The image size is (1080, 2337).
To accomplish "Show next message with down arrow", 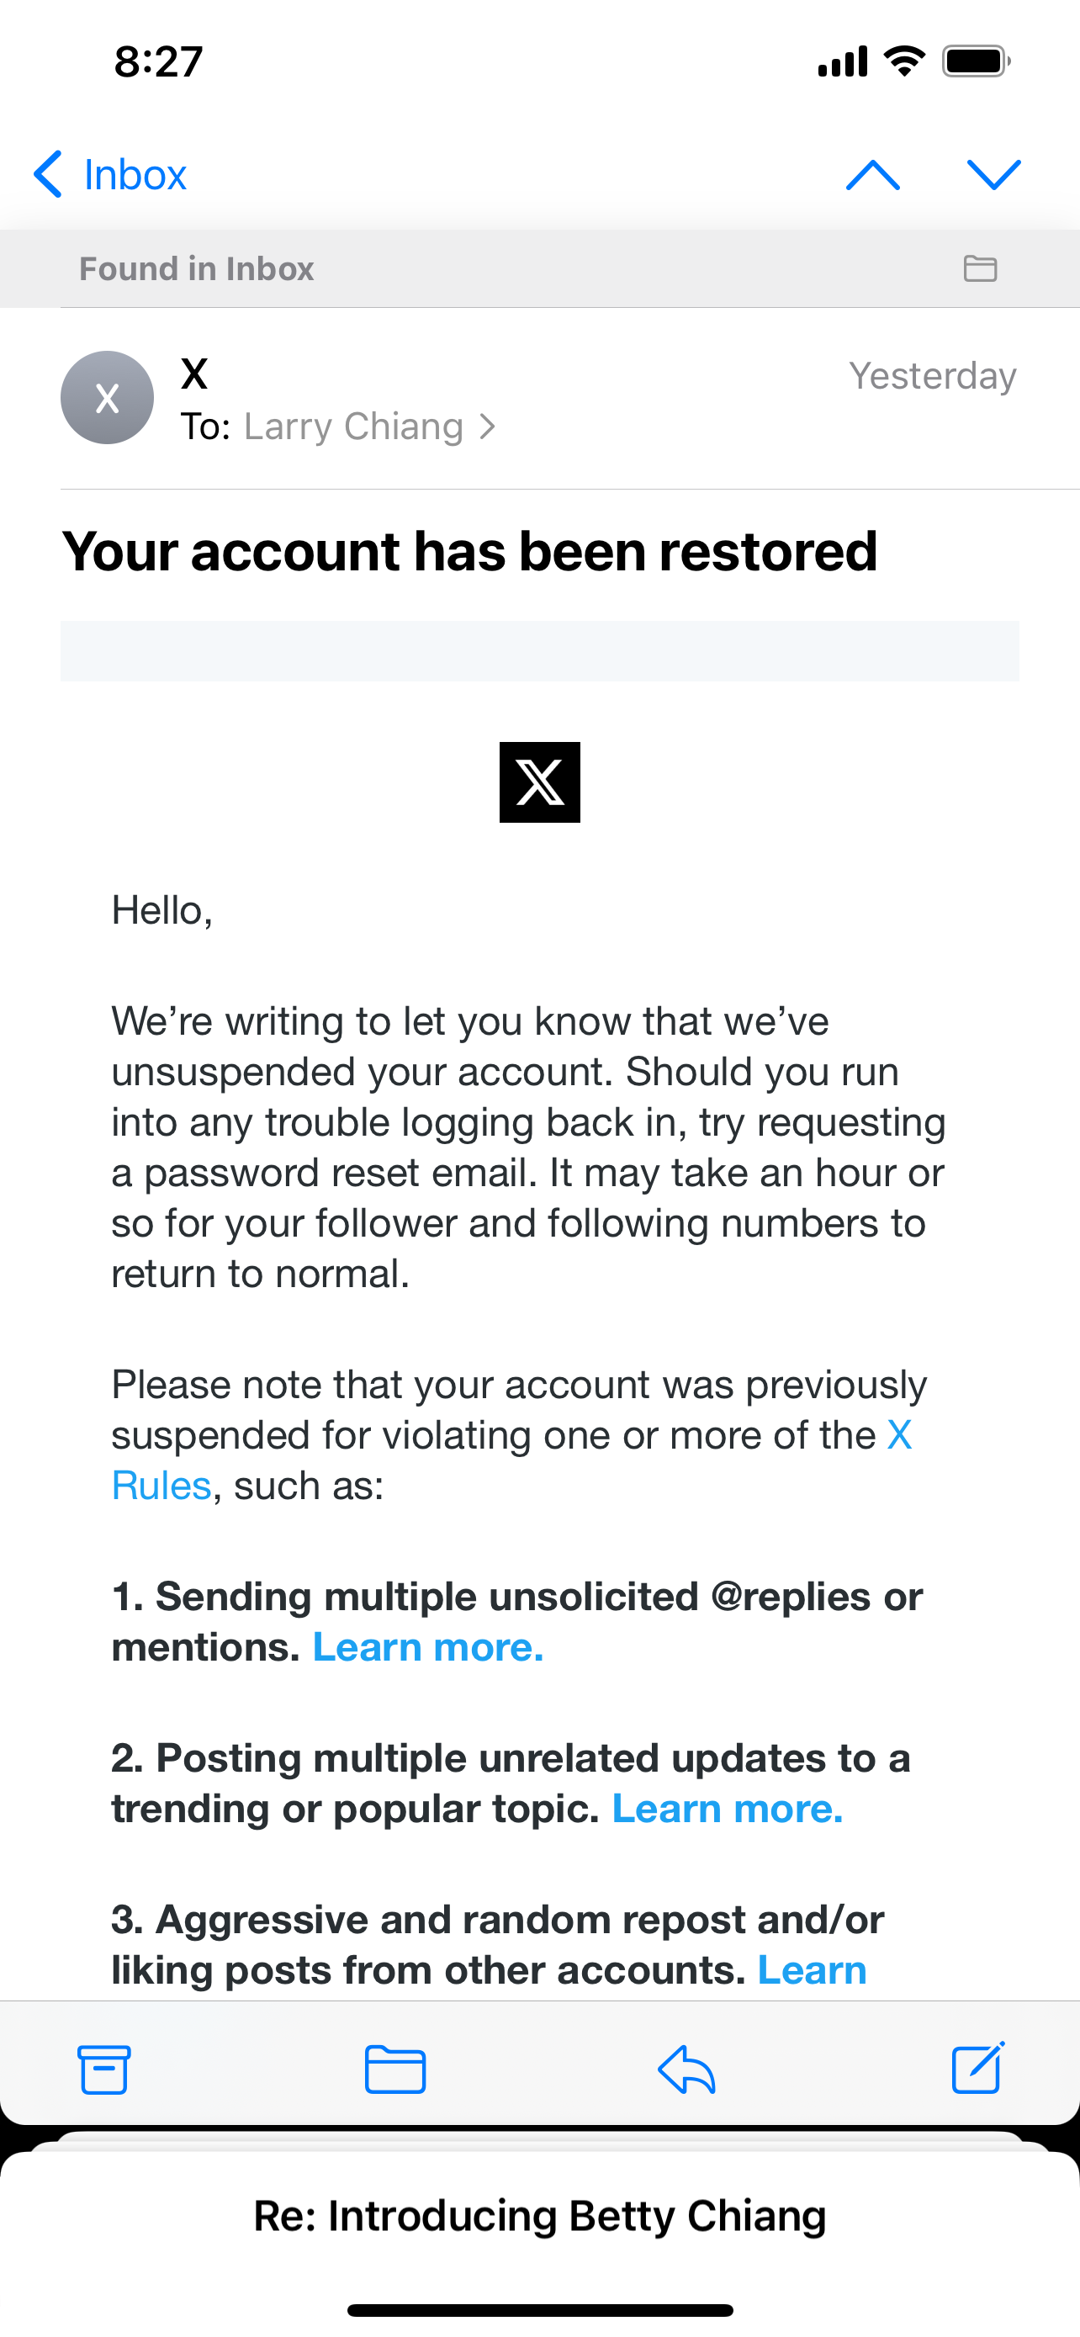I will [x=994, y=174].
